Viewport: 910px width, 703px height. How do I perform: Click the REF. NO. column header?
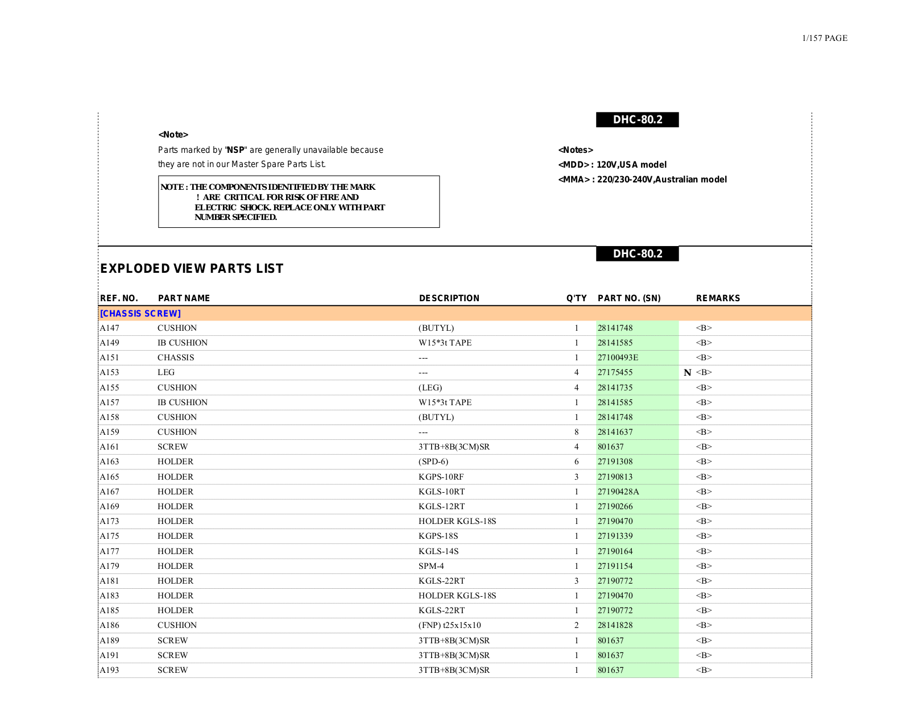pos(119,298)
